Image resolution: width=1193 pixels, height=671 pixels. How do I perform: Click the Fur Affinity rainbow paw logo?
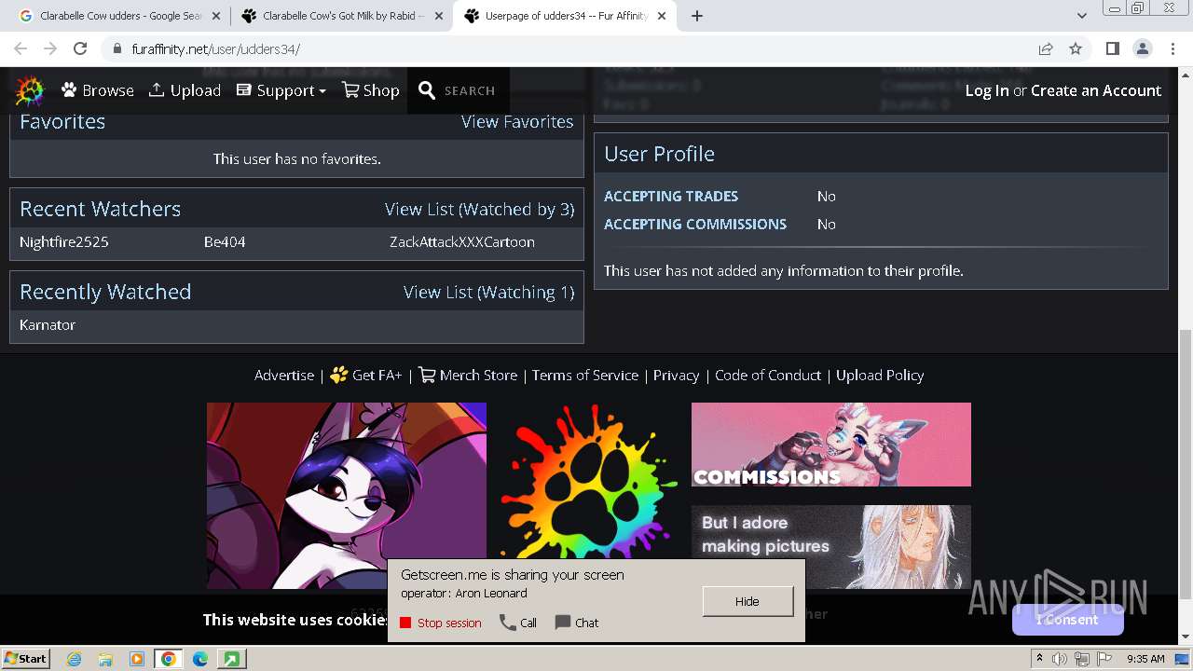point(30,90)
